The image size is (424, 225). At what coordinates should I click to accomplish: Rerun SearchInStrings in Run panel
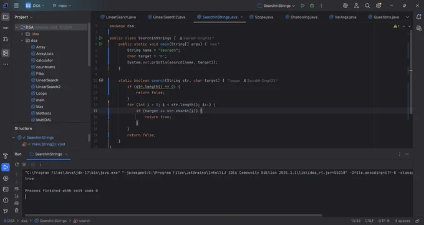17,165
